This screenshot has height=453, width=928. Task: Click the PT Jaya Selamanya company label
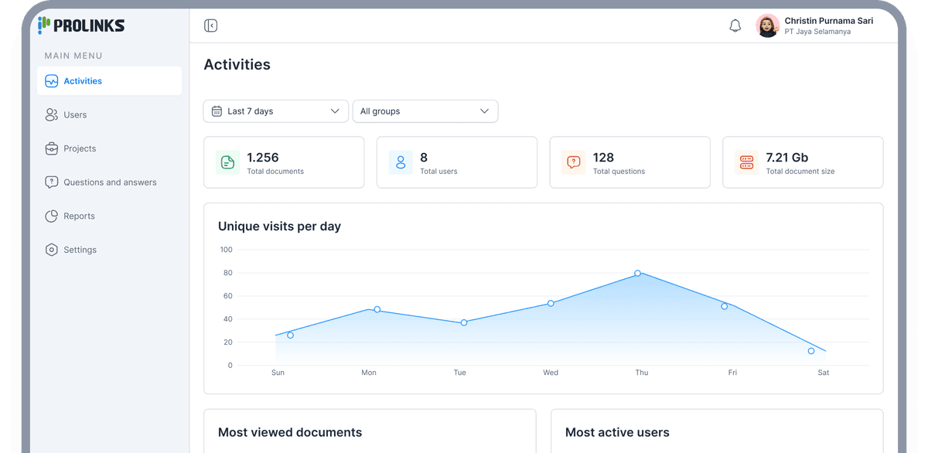tap(817, 32)
